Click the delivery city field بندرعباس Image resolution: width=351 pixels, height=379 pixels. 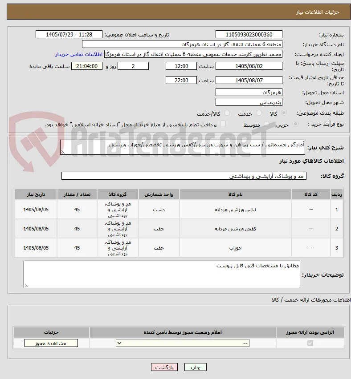[249, 102]
